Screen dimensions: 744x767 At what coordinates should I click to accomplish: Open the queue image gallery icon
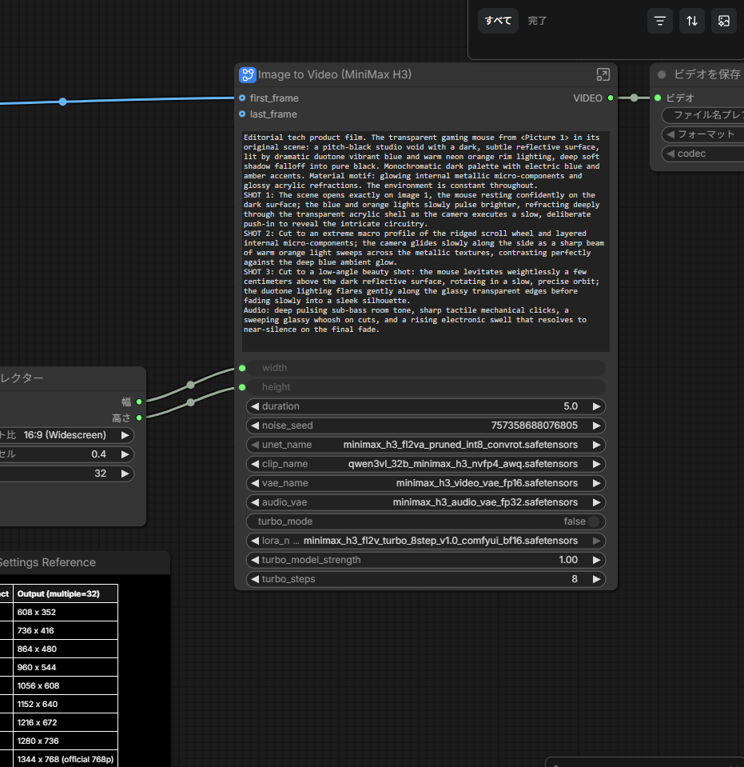[723, 21]
